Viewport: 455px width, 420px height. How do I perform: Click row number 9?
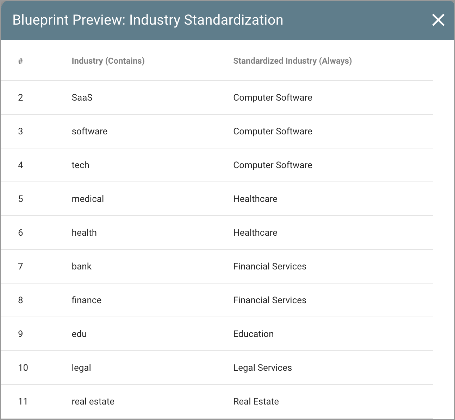[20, 334]
